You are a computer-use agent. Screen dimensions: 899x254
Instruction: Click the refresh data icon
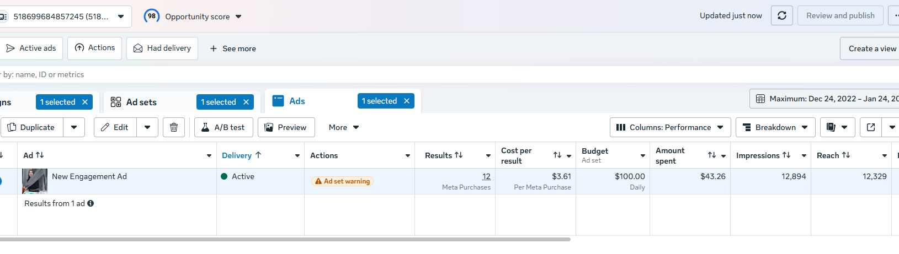(781, 15)
